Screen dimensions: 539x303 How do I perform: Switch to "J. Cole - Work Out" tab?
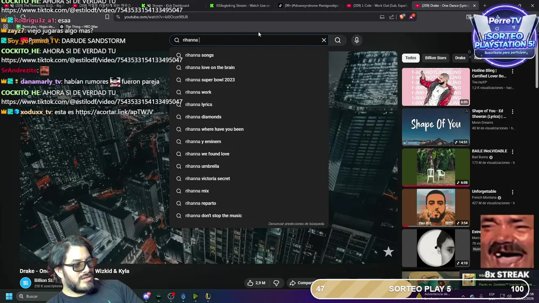coord(377,5)
